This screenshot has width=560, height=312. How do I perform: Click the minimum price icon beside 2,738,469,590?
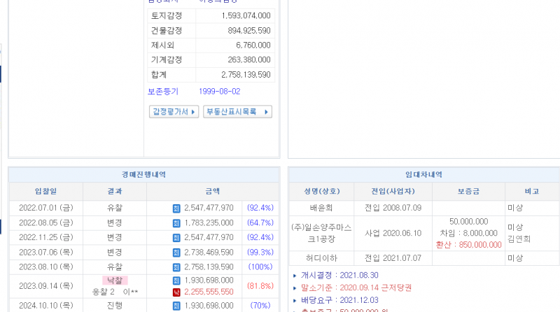[176, 252]
